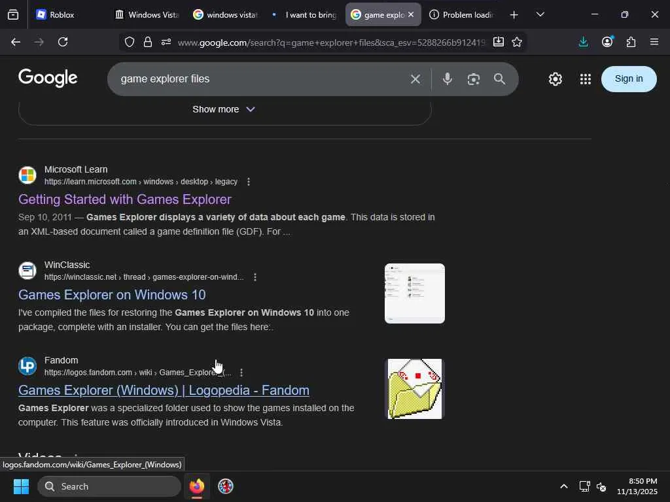Open the more options menu for Microsoft Learn result
Image resolution: width=670 pixels, height=502 pixels.
249,182
